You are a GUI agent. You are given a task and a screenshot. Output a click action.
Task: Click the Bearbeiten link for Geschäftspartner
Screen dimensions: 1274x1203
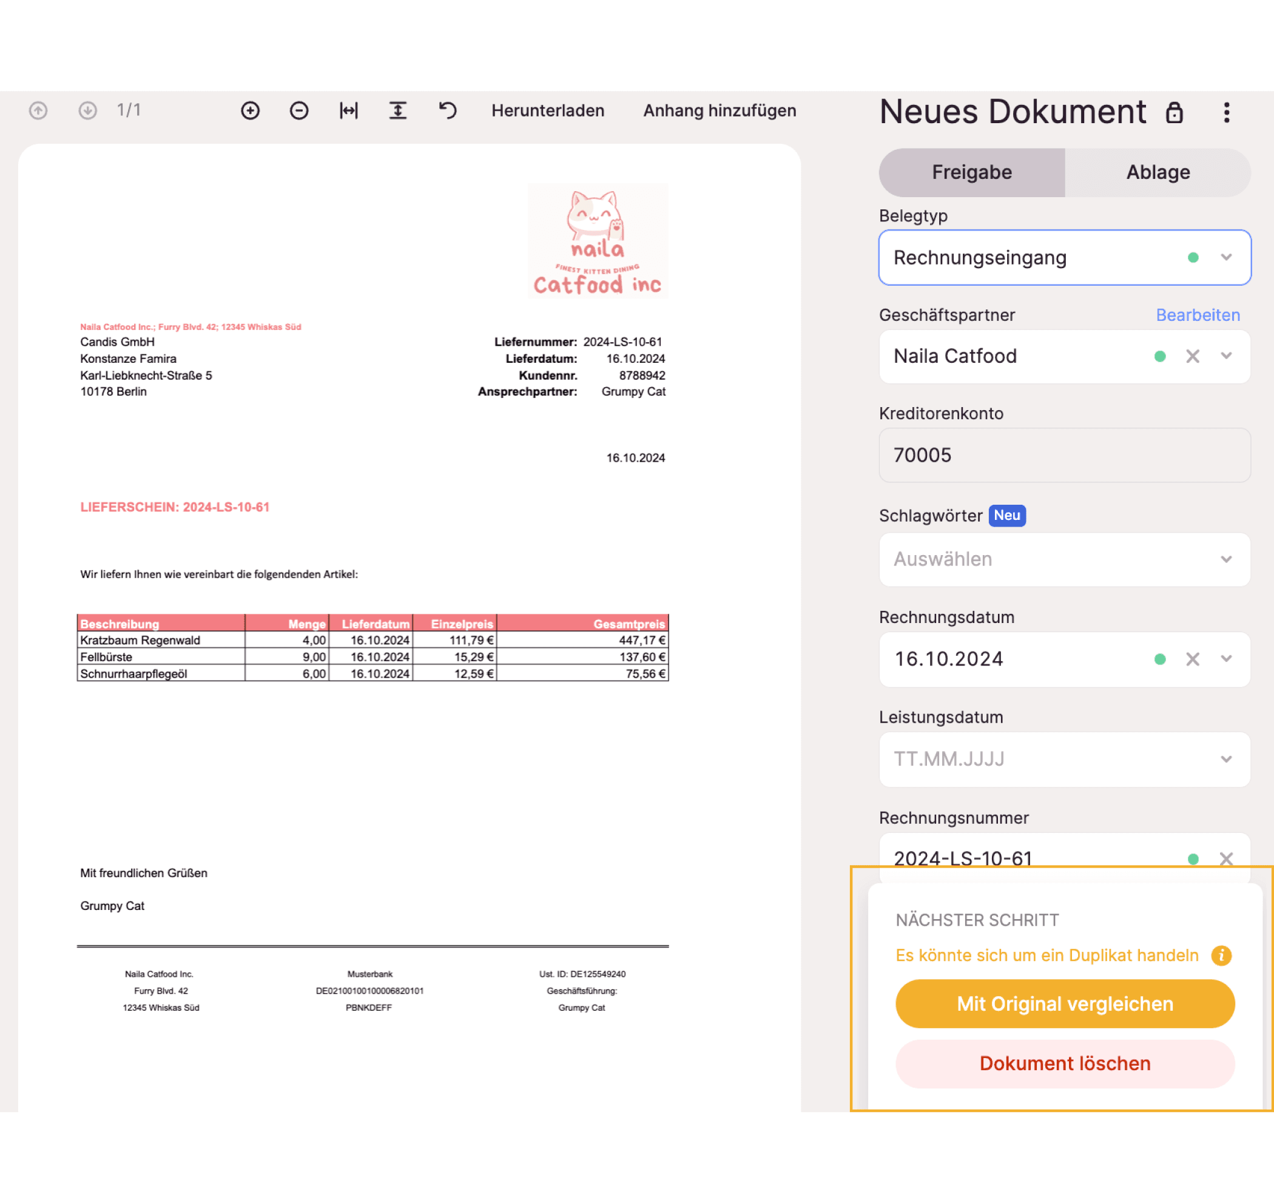pos(1197,315)
